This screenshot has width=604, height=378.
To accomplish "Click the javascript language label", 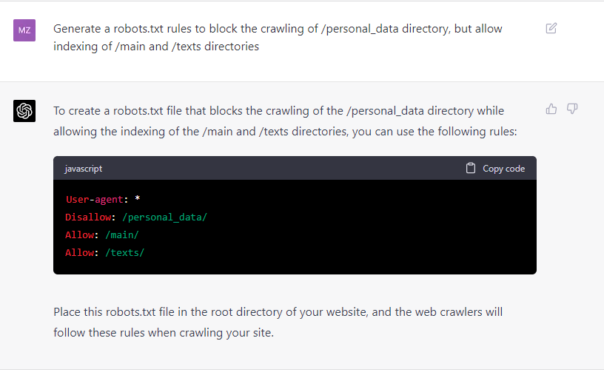I will click(83, 169).
